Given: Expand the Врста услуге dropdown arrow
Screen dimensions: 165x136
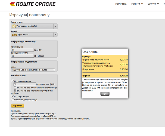Looking at the screenshot, I should [55, 26].
